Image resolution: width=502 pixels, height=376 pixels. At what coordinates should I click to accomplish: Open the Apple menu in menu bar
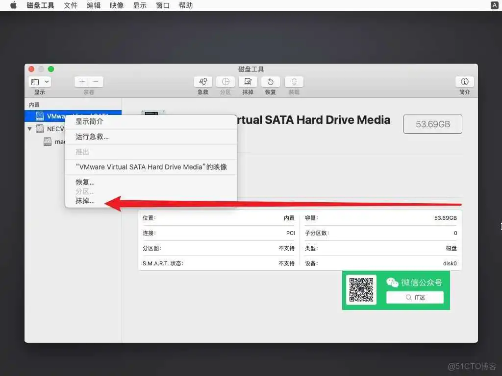click(x=13, y=5)
